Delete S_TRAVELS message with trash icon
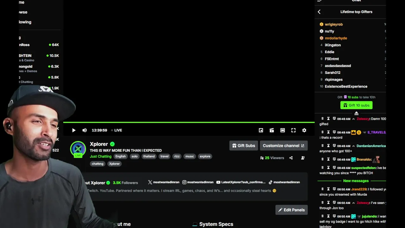This screenshot has width=405, height=228. (322, 132)
